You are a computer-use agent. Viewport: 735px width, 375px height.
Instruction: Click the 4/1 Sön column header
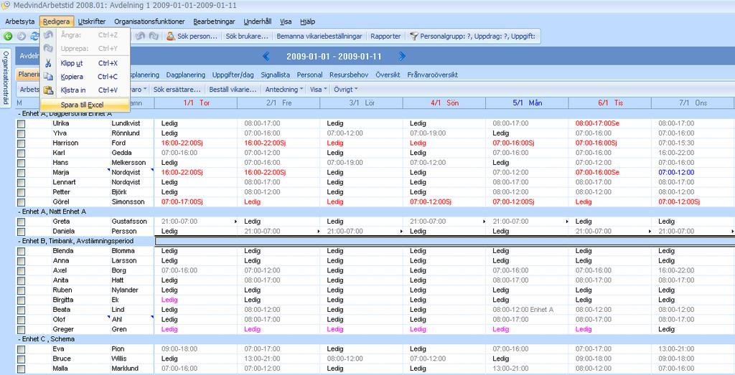444,103
